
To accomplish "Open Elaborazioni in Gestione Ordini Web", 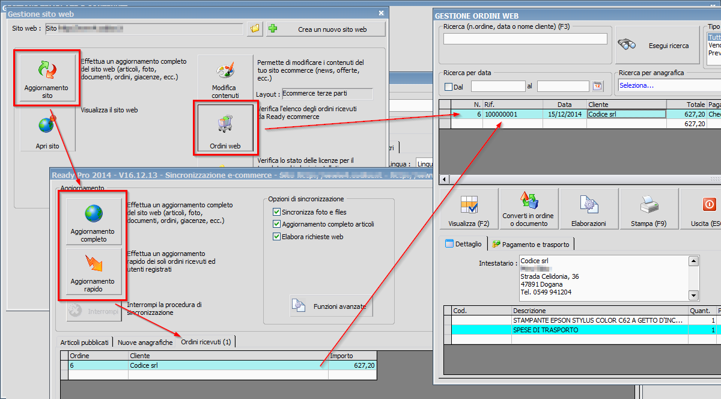I will (589, 209).
